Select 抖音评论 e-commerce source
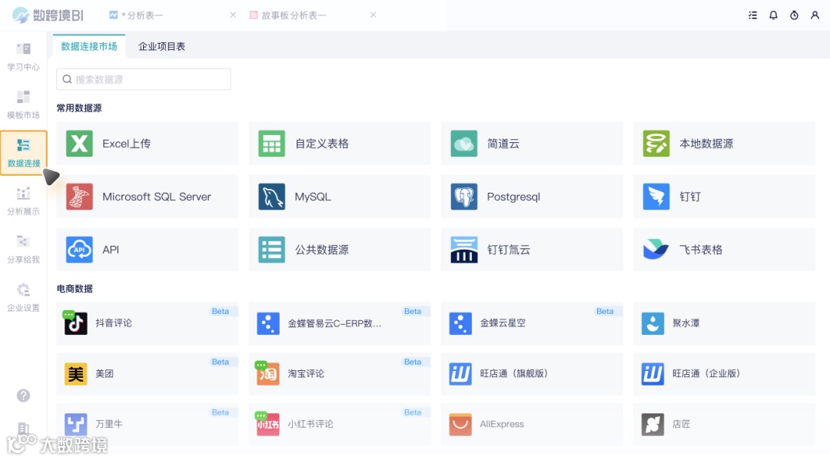Image resolution: width=830 pixels, height=460 pixels. click(147, 323)
